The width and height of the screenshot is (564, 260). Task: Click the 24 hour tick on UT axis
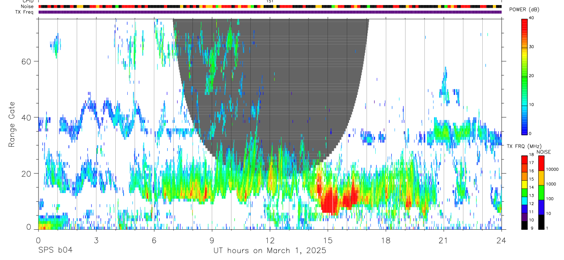502,240
